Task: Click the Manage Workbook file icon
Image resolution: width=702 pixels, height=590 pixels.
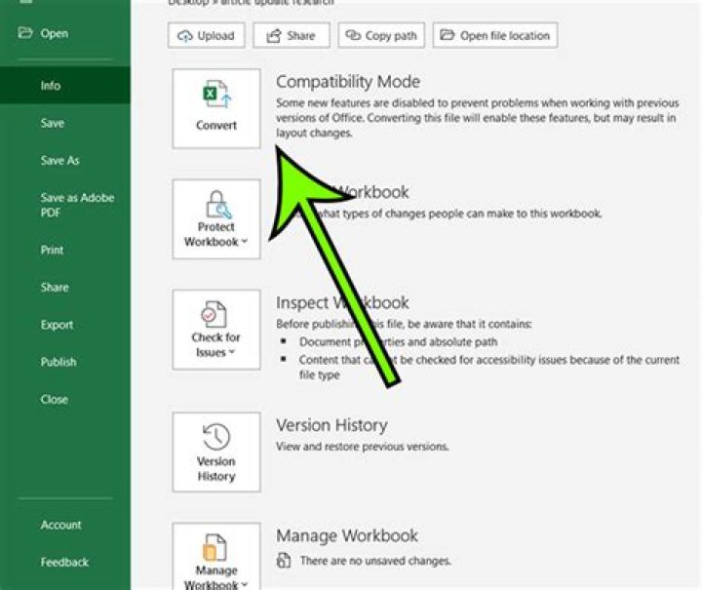Action: click(x=214, y=547)
